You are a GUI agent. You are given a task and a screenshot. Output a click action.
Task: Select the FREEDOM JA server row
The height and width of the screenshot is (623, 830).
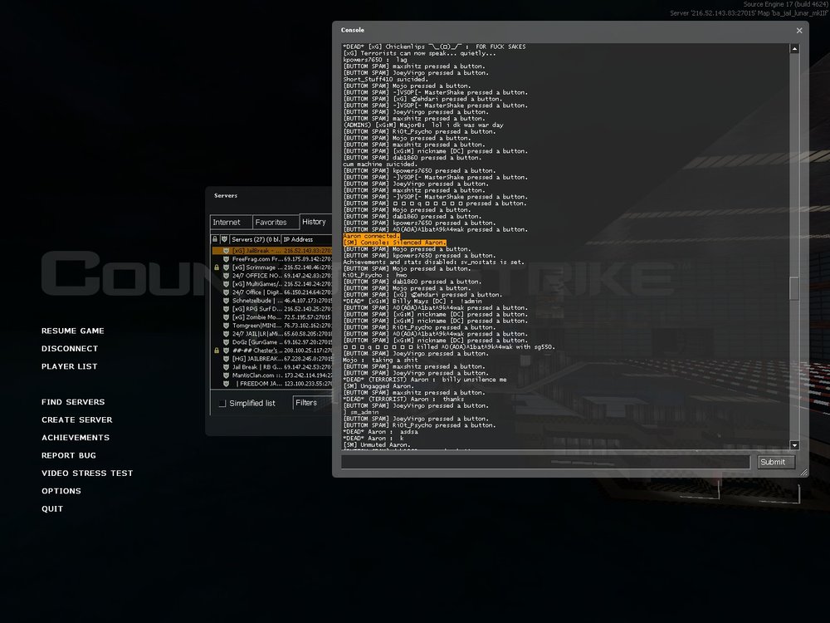[271, 383]
